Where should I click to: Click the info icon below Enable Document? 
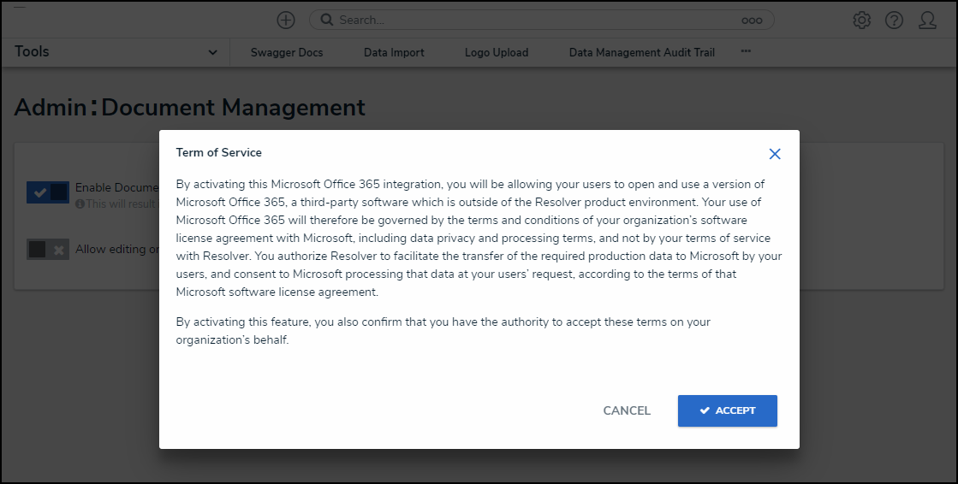tap(80, 204)
